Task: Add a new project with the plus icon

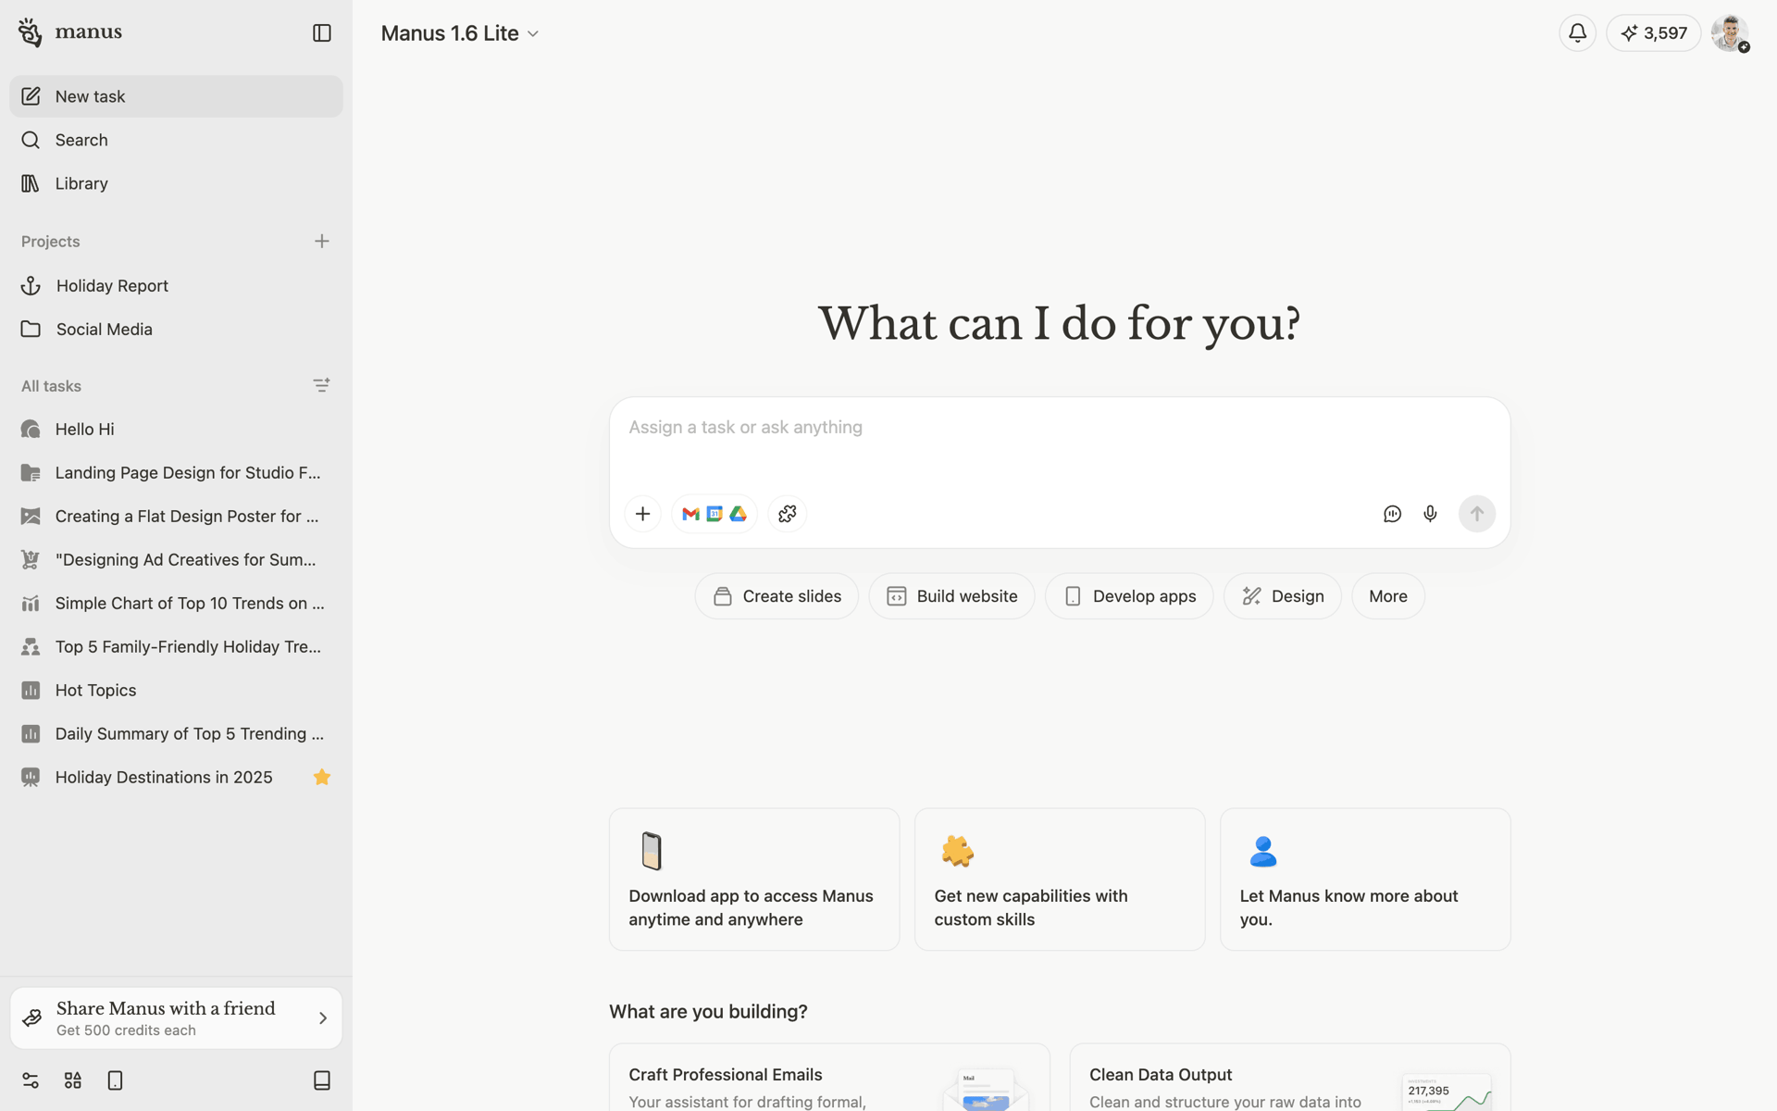Action: point(322,242)
